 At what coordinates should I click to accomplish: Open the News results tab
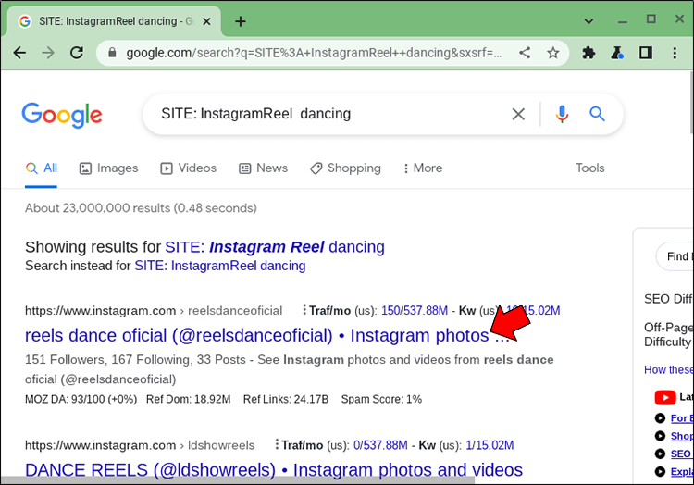(263, 168)
